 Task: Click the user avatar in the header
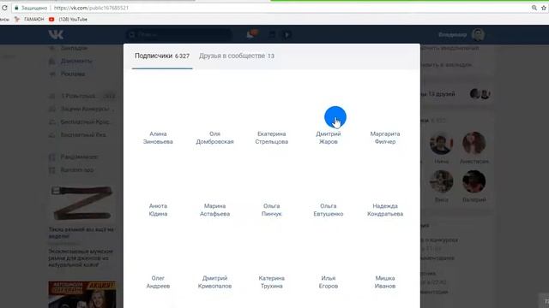[x=478, y=34]
